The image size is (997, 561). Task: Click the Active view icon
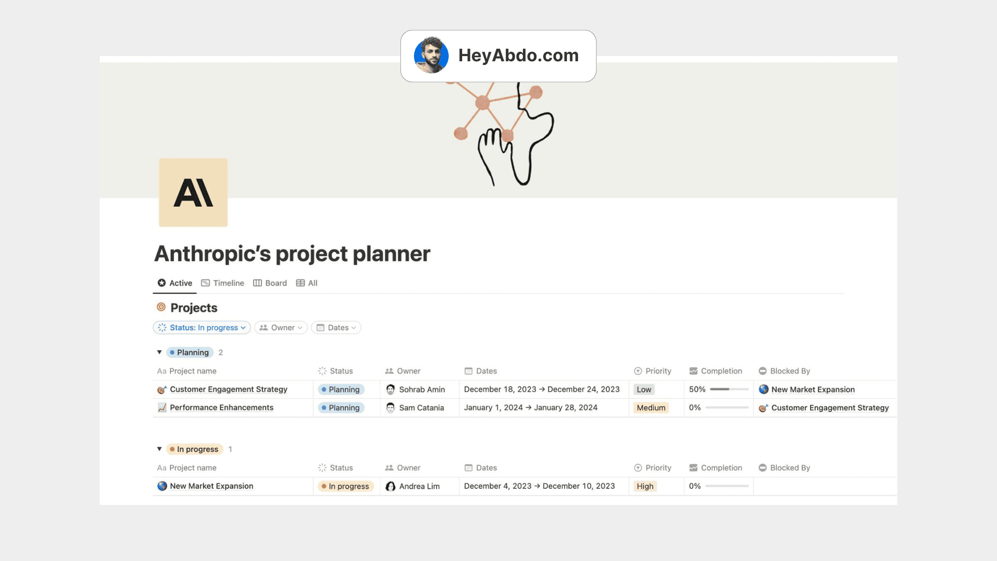pyautogui.click(x=161, y=283)
